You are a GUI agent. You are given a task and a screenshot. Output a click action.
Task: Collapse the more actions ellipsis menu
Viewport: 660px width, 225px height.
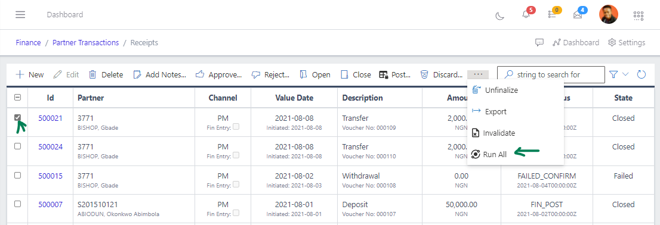[x=478, y=74]
